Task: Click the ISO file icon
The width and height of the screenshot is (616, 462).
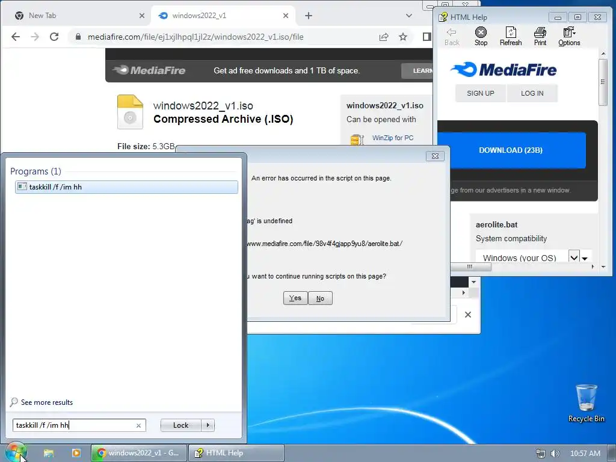Action: 130,112
